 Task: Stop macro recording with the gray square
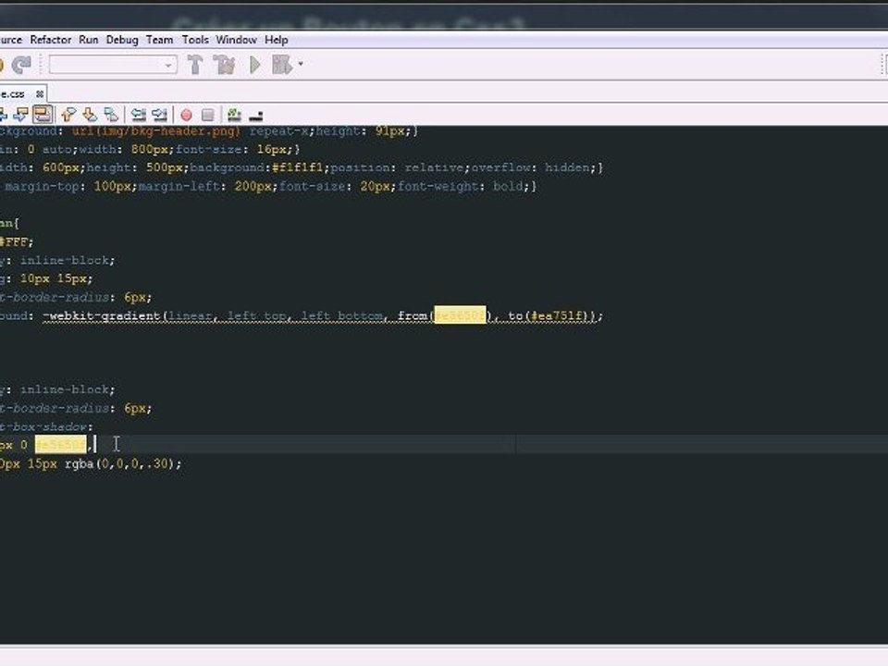pos(208,116)
